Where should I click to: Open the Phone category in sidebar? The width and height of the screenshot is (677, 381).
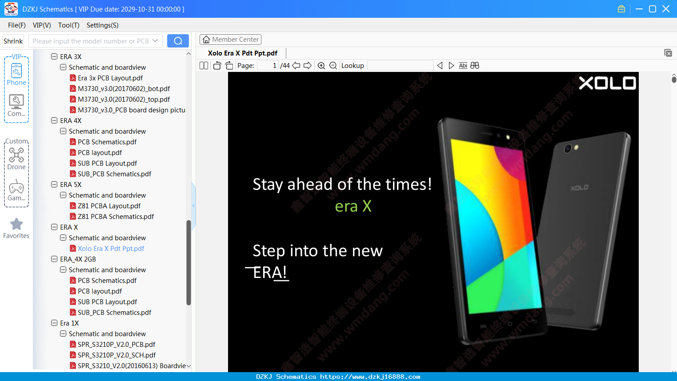click(x=16, y=74)
